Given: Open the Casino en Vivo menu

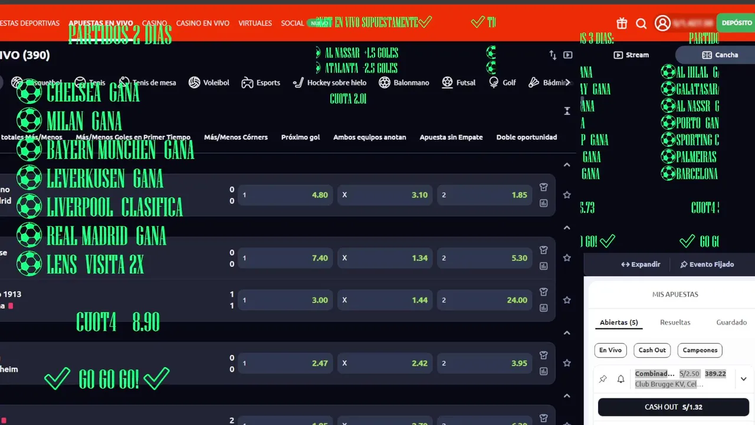Looking at the screenshot, I should pyautogui.click(x=203, y=23).
